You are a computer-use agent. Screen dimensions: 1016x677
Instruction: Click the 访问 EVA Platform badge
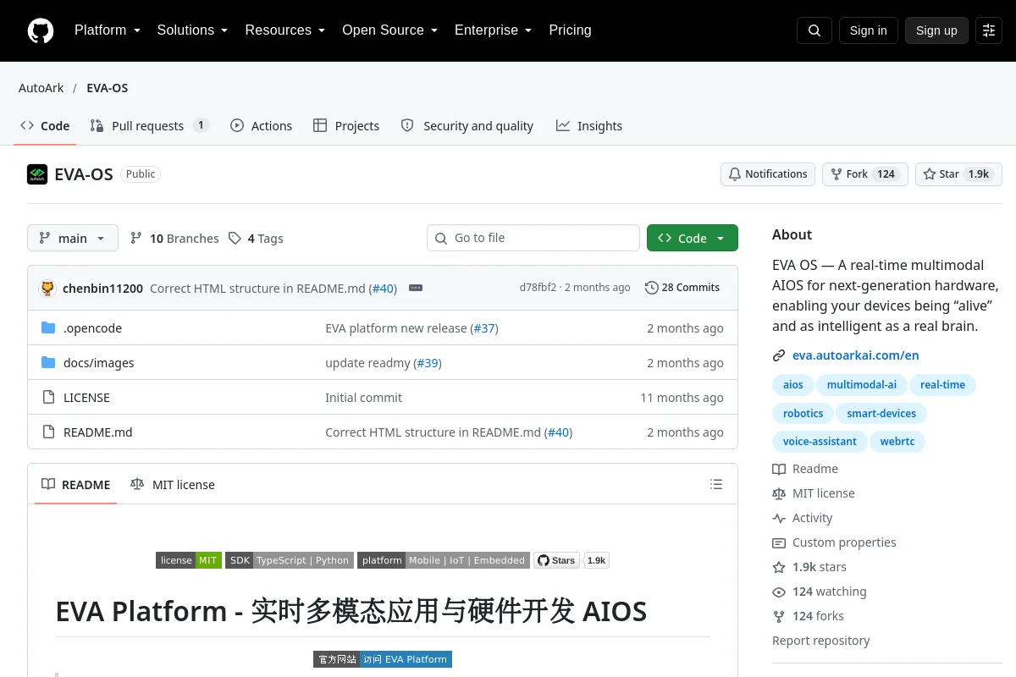coord(383,659)
